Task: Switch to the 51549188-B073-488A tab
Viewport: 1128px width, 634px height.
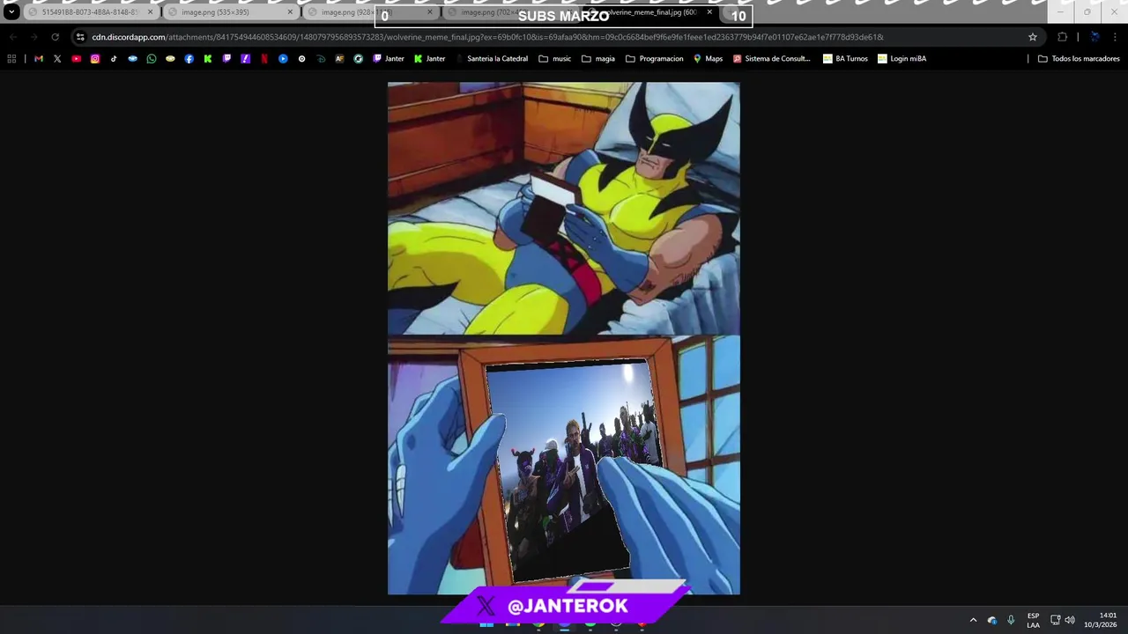Action: click(x=90, y=12)
